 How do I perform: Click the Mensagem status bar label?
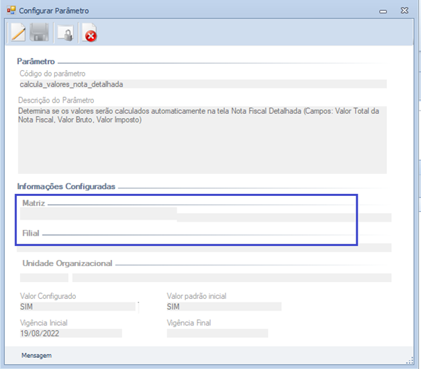35,356
